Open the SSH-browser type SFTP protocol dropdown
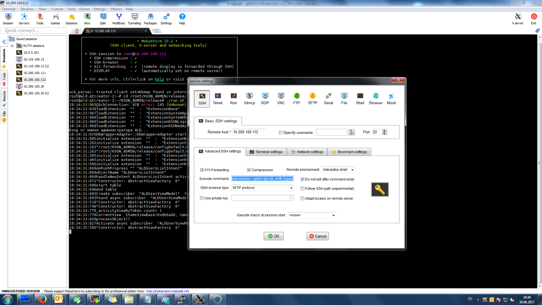This screenshot has width=542, height=305. click(263, 188)
